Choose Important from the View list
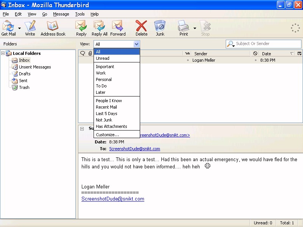 (117, 67)
